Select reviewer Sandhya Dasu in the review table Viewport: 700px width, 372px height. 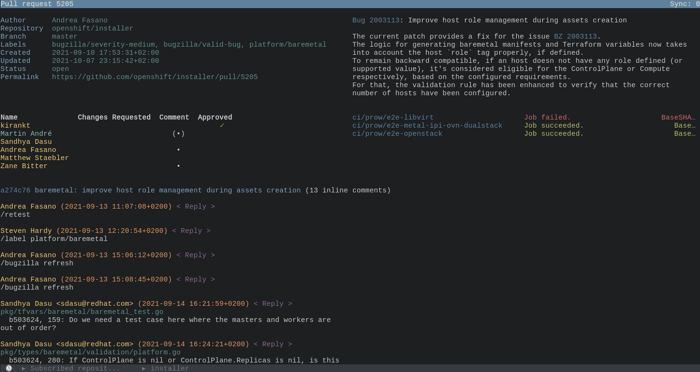click(x=26, y=142)
